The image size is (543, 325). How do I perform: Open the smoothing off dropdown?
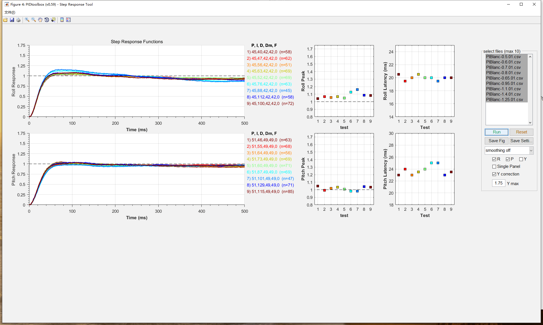509,150
